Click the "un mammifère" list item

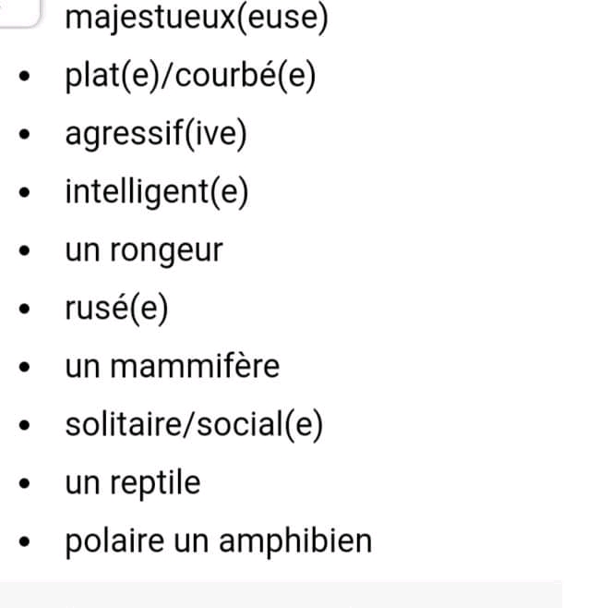pyautogui.click(x=172, y=367)
